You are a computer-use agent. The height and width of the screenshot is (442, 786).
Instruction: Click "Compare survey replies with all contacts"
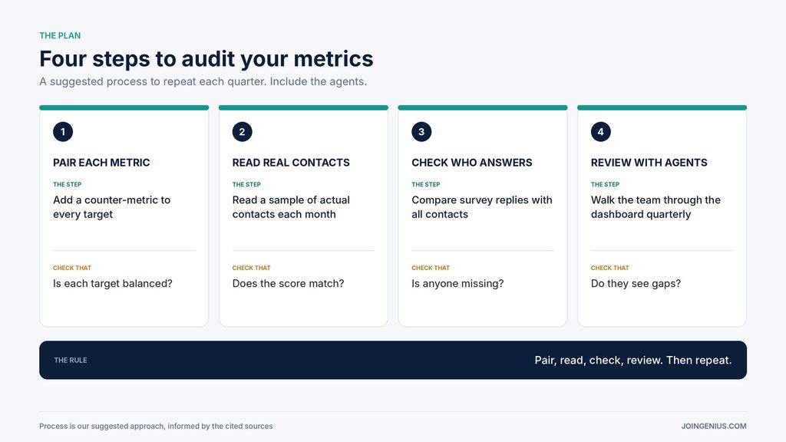(482, 207)
